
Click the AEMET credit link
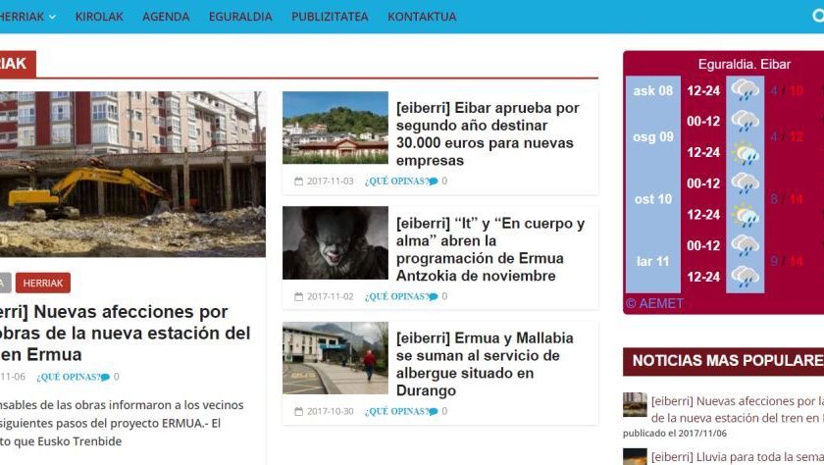(654, 303)
